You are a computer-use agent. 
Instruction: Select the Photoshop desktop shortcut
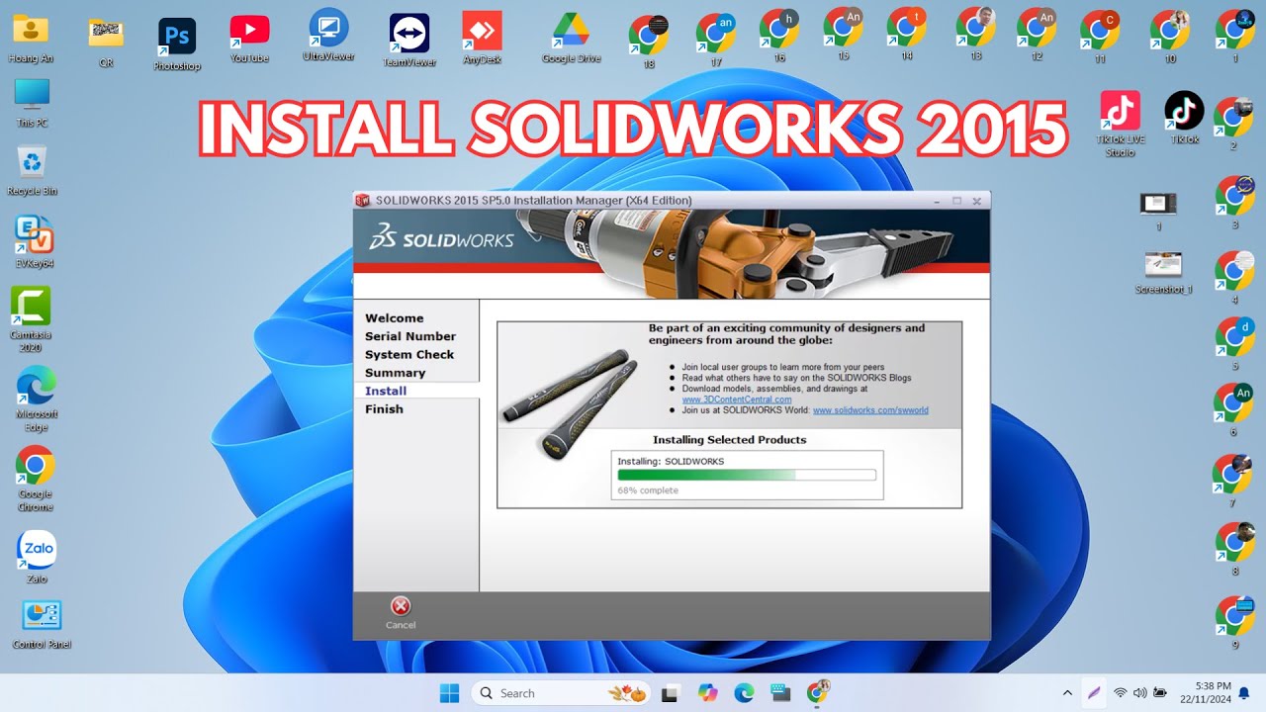pyautogui.click(x=177, y=44)
